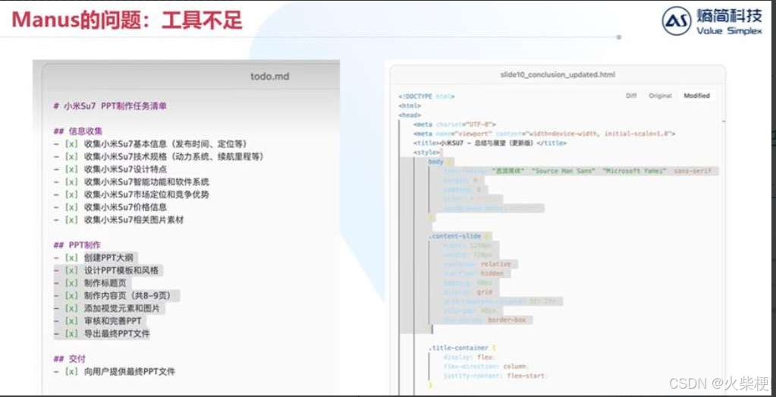This screenshot has height=397, width=776.
Task: Click the task line 添加视觉元素和图片
Action: coord(106,308)
